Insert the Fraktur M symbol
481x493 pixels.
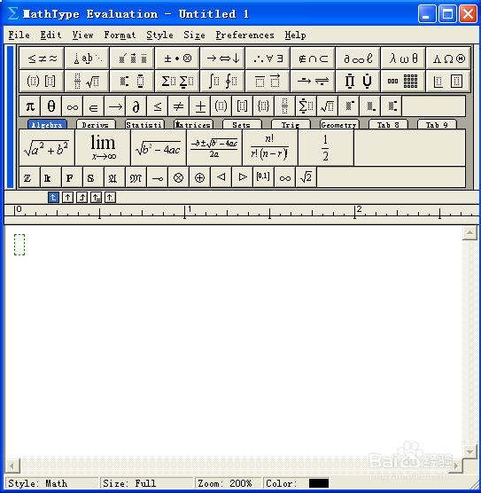point(136,177)
